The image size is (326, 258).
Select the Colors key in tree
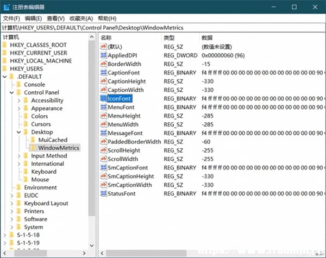click(x=40, y=116)
